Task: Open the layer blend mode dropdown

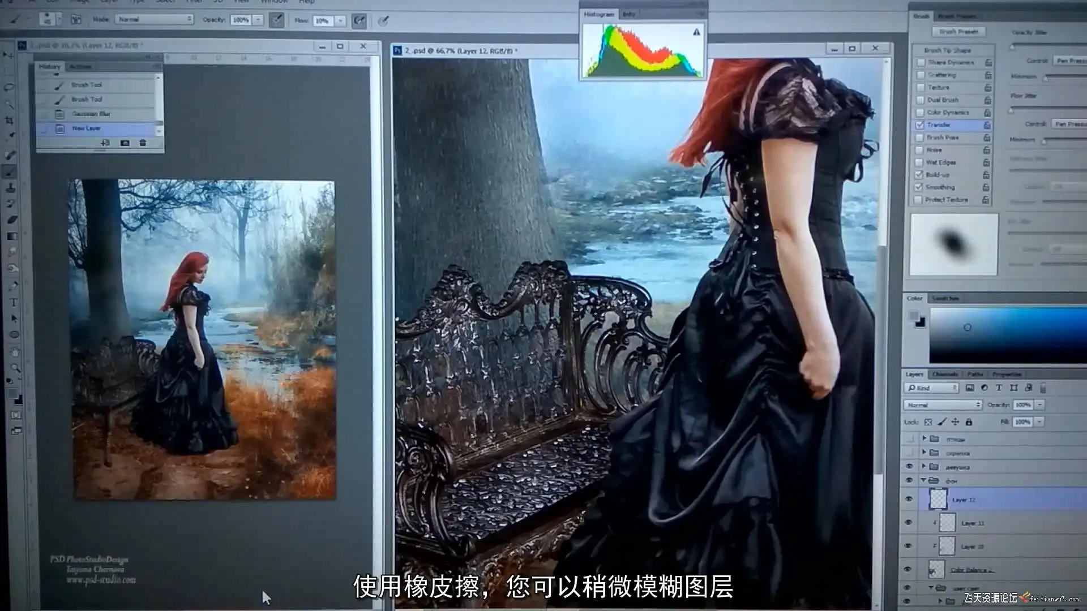Action: click(943, 405)
